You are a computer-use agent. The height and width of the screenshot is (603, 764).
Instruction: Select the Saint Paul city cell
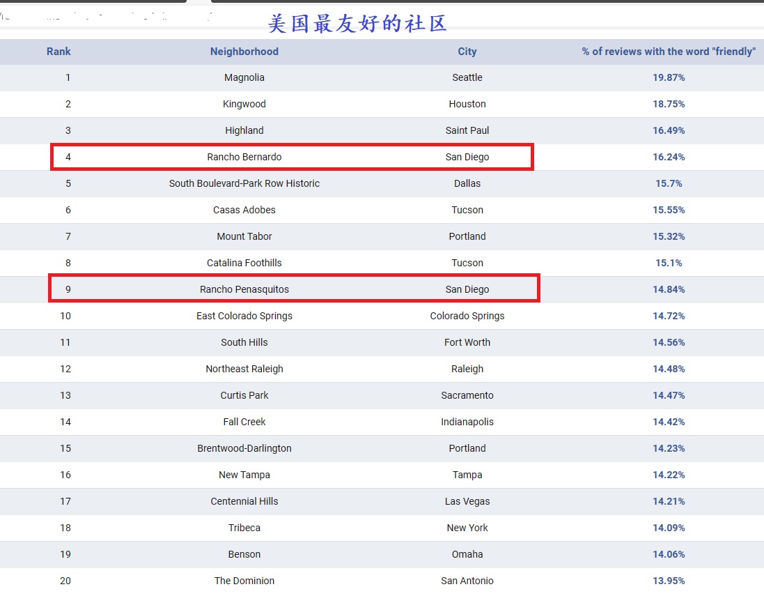tap(467, 130)
